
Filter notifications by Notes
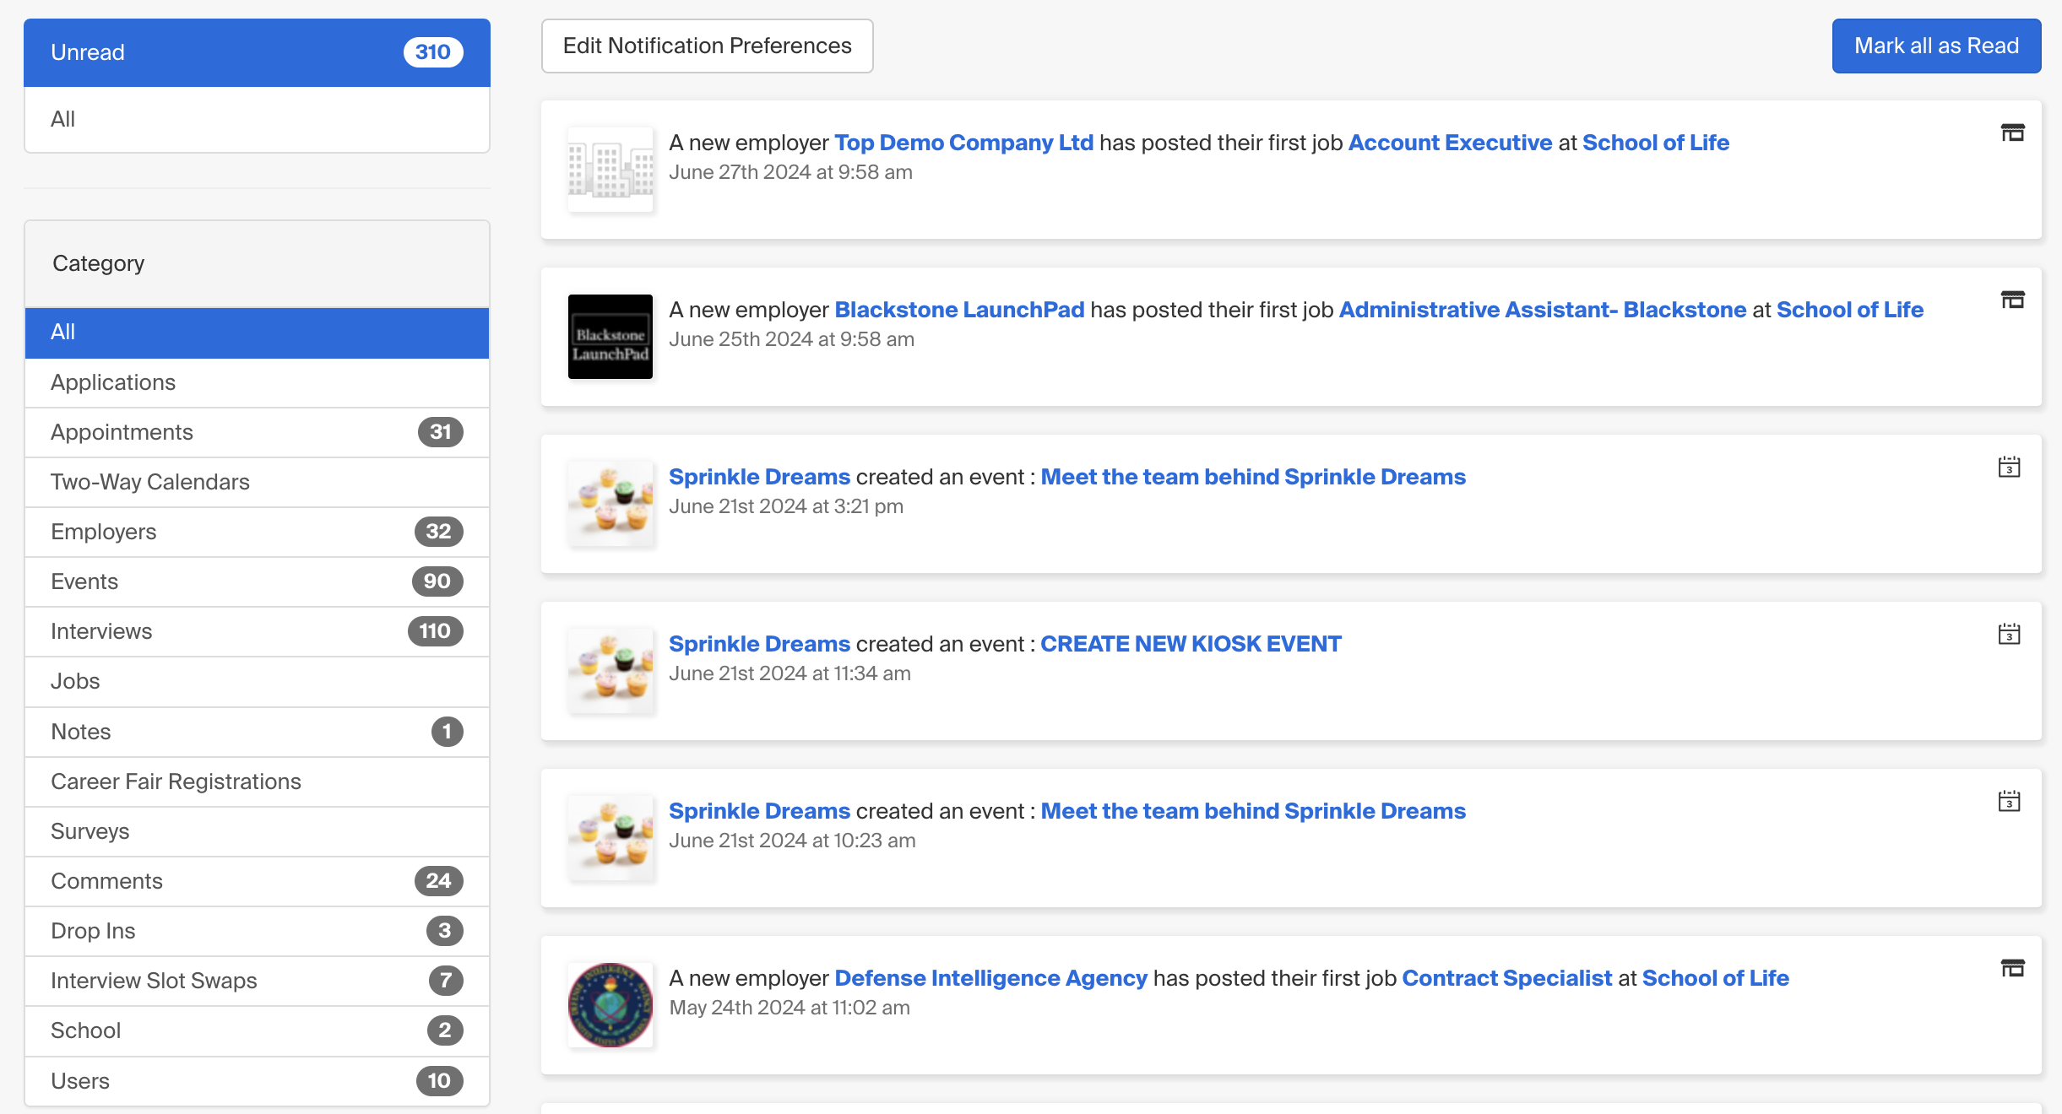coord(257,732)
